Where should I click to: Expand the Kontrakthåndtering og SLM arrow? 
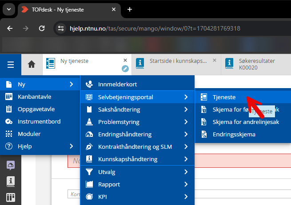(186, 147)
